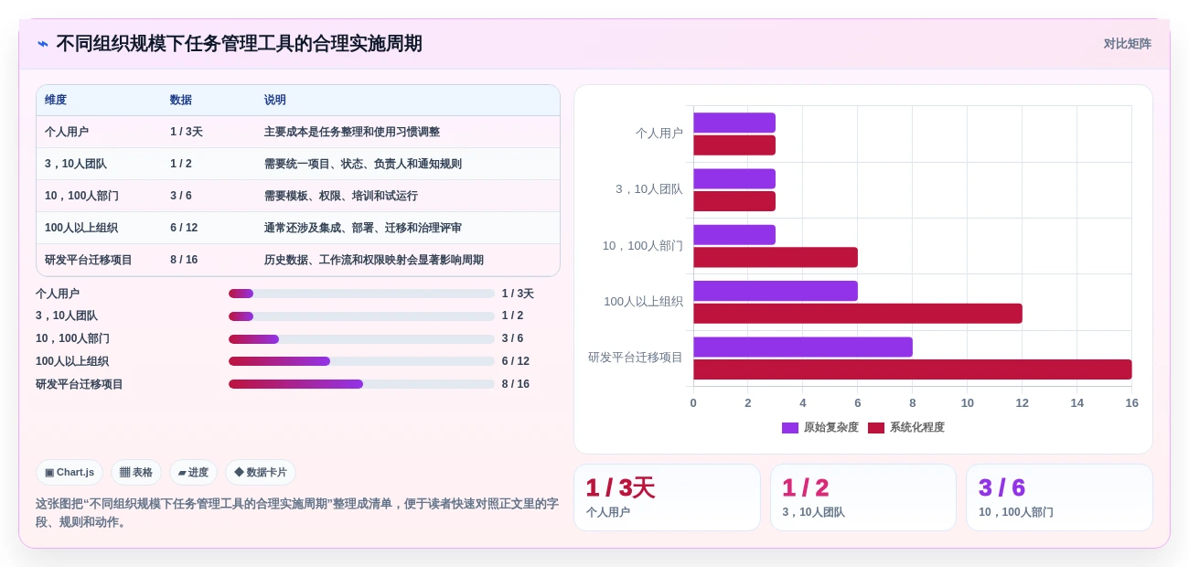Click the 说明 column header
The image size is (1189, 567).
click(x=275, y=101)
